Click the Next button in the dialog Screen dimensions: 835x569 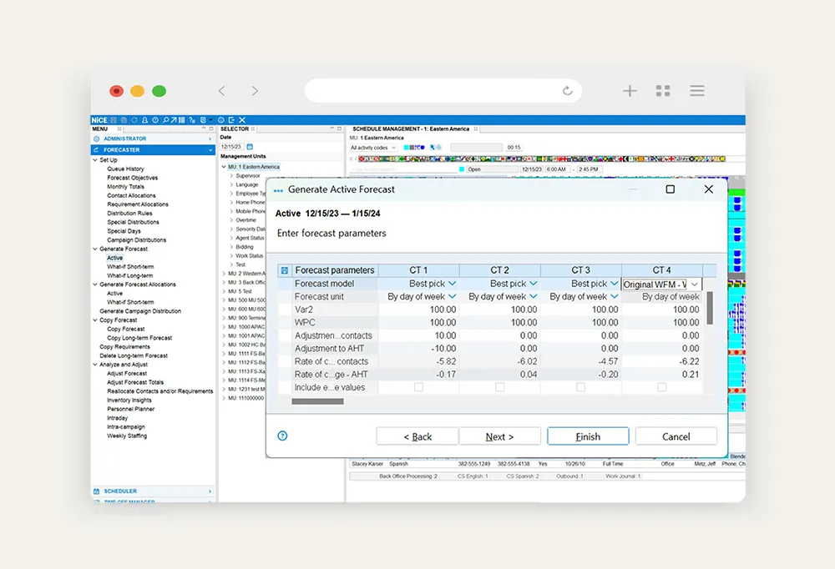(x=499, y=436)
